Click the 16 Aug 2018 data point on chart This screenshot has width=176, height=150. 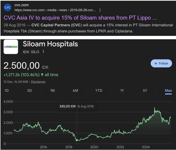tap(77, 140)
